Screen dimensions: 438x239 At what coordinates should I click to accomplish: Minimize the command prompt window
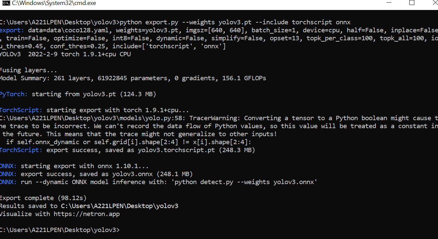pyautogui.click(x=388, y=3)
